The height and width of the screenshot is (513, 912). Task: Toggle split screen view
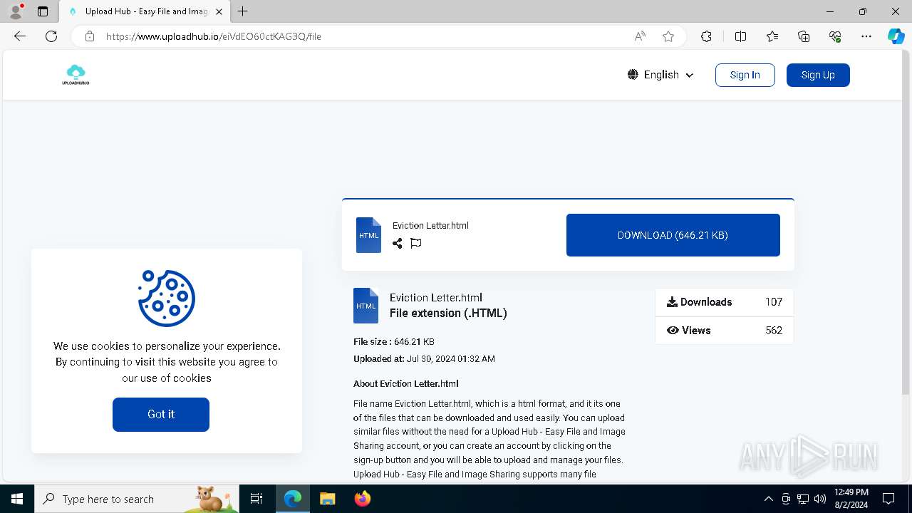coord(740,36)
